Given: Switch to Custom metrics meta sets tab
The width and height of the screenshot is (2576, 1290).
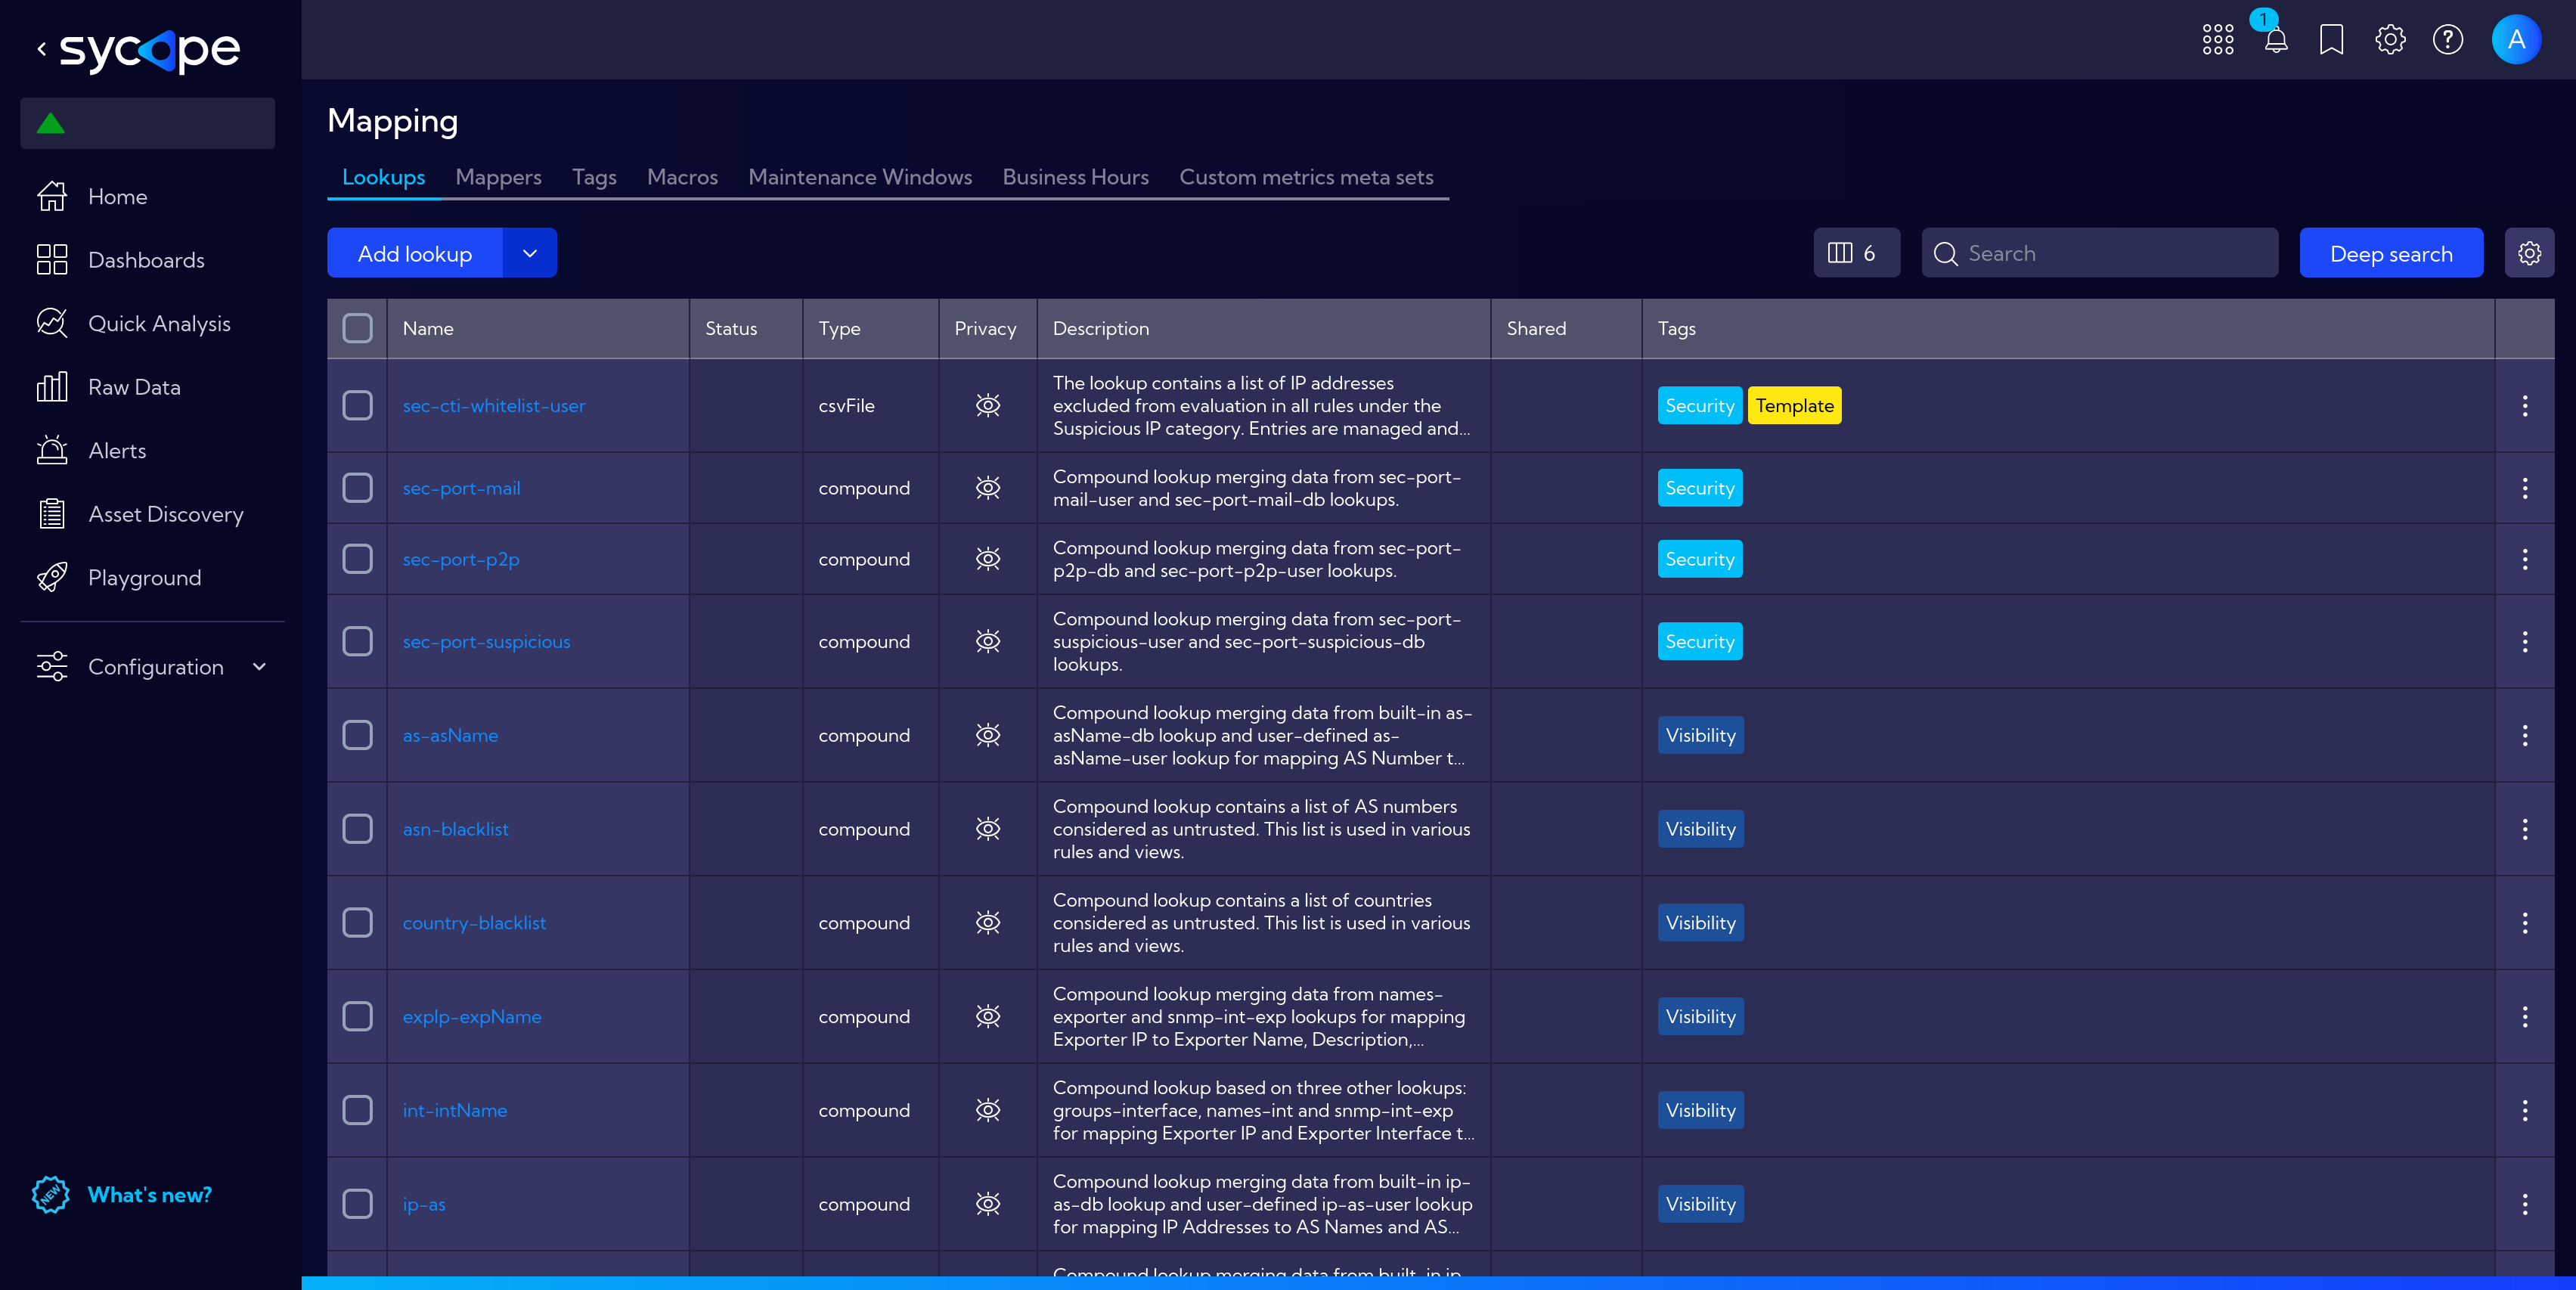Looking at the screenshot, I should pos(1306,177).
